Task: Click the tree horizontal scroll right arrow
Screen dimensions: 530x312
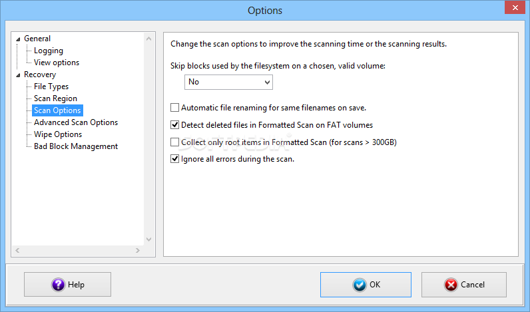Action: coord(138,250)
